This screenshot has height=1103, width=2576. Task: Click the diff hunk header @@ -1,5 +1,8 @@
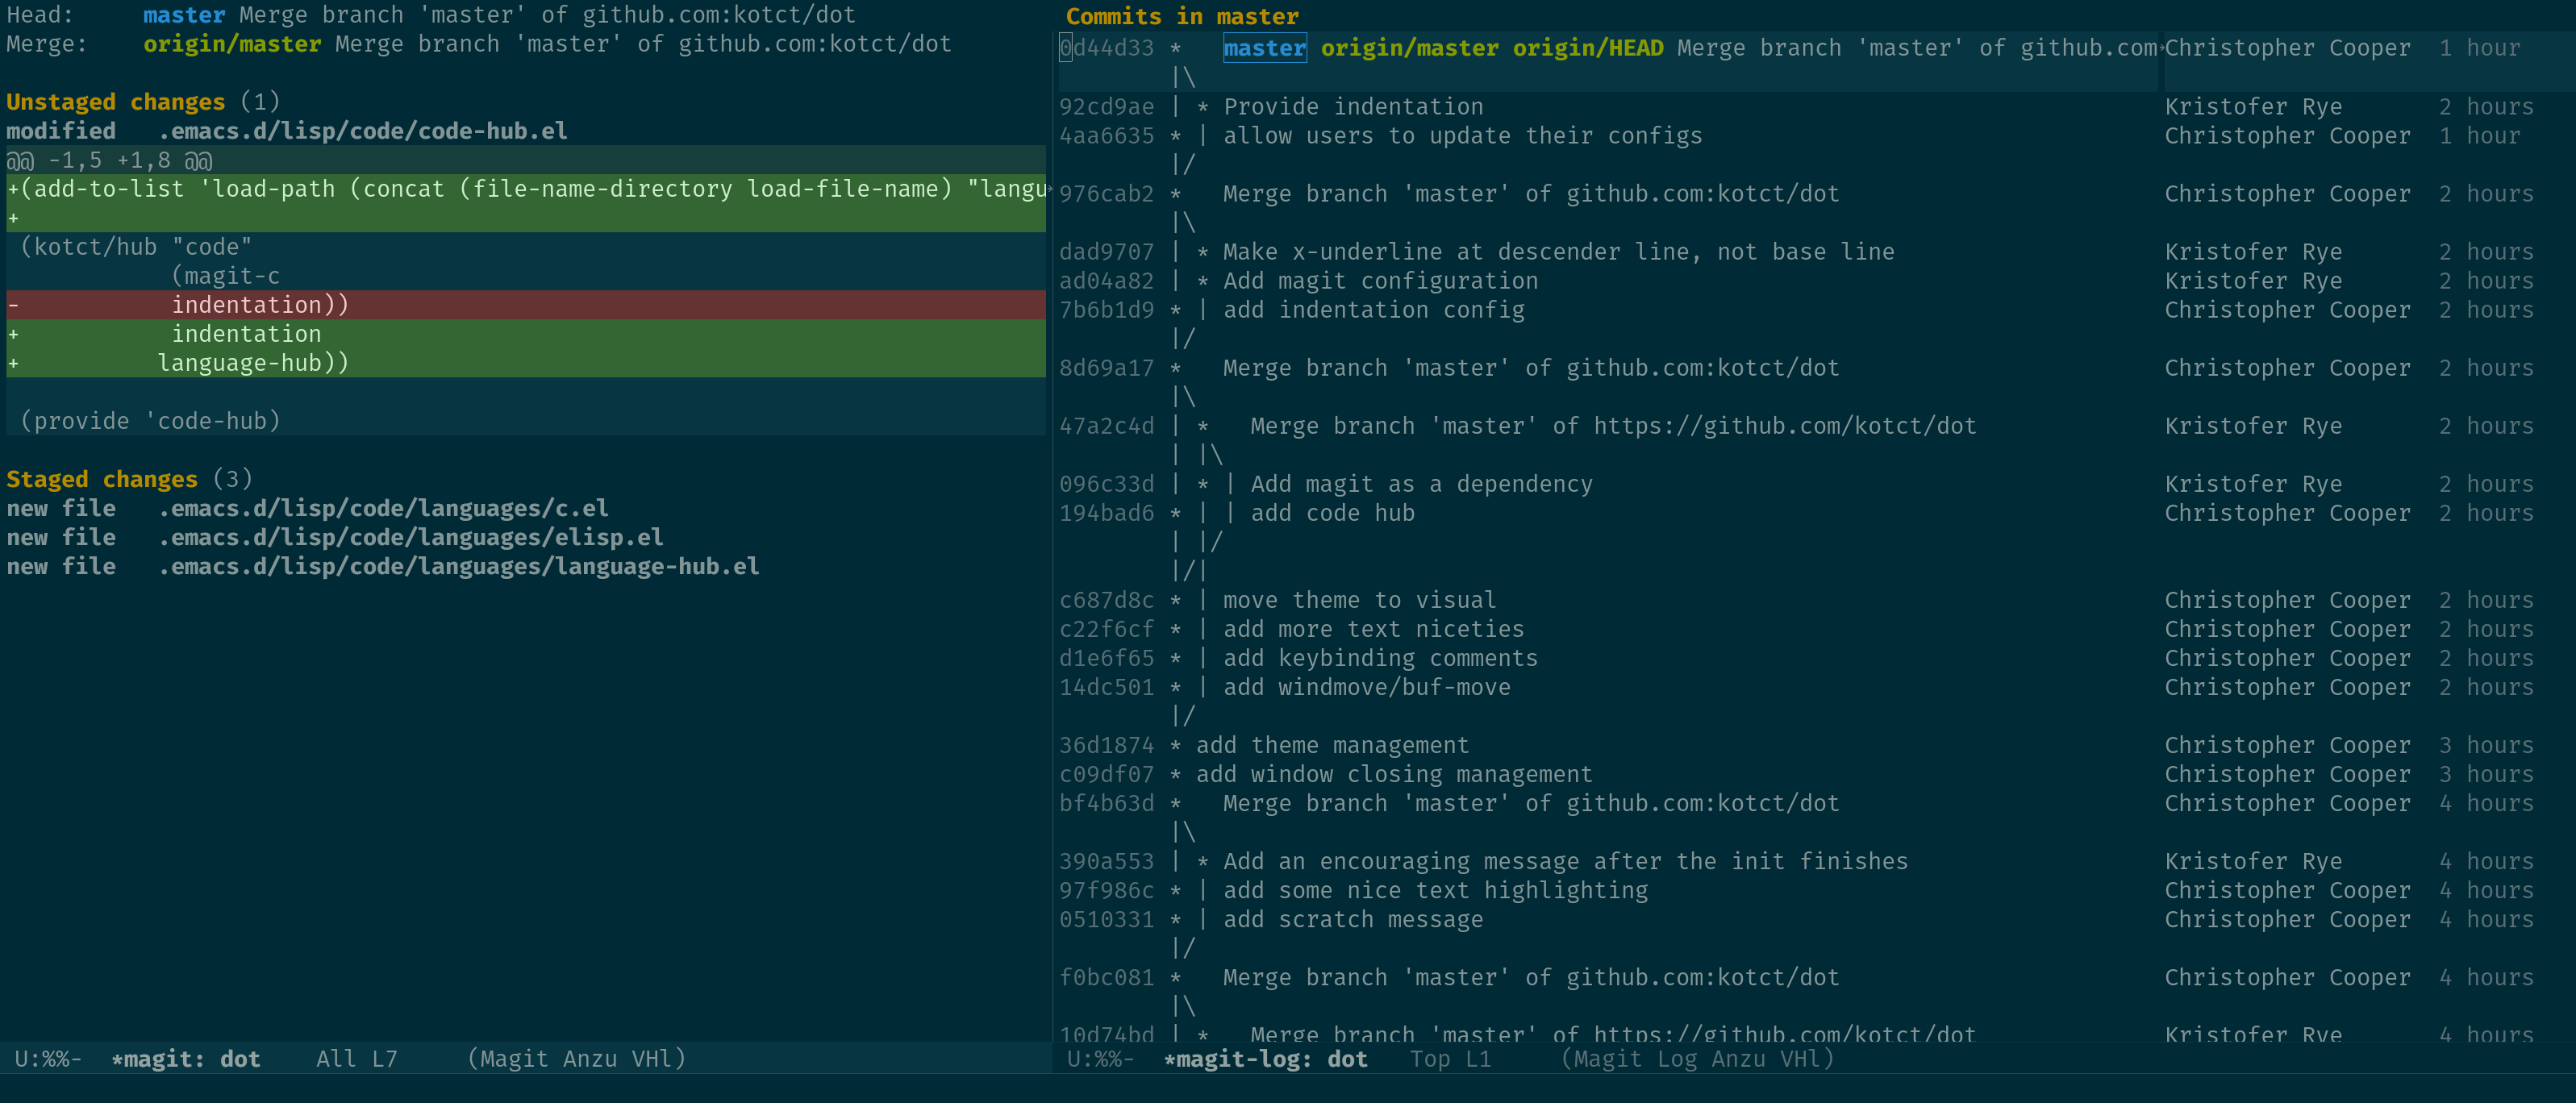coord(110,160)
